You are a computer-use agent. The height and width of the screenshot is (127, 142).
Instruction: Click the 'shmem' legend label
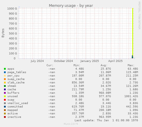coord(12,86)
